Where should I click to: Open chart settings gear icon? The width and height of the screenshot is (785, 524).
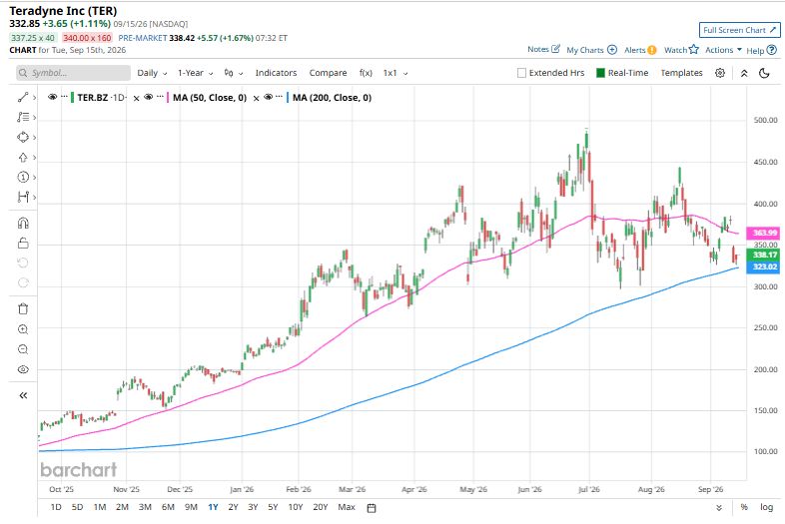pyautogui.click(x=720, y=73)
